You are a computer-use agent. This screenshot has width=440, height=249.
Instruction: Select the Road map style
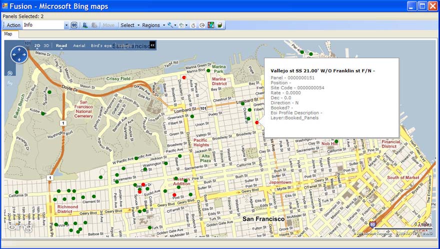point(61,45)
